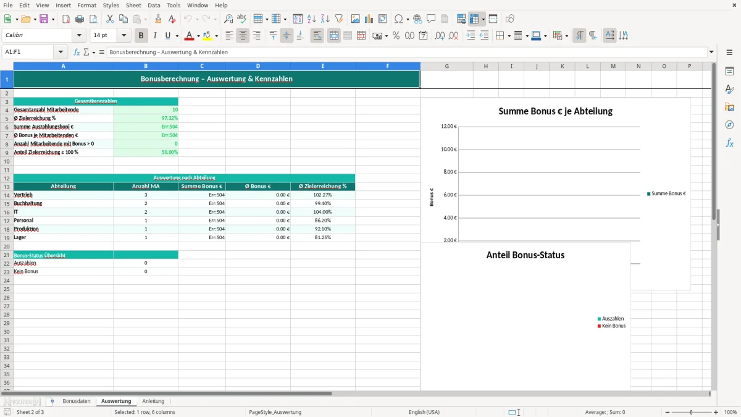Click the zoom in plus button

[x=716, y=412]
